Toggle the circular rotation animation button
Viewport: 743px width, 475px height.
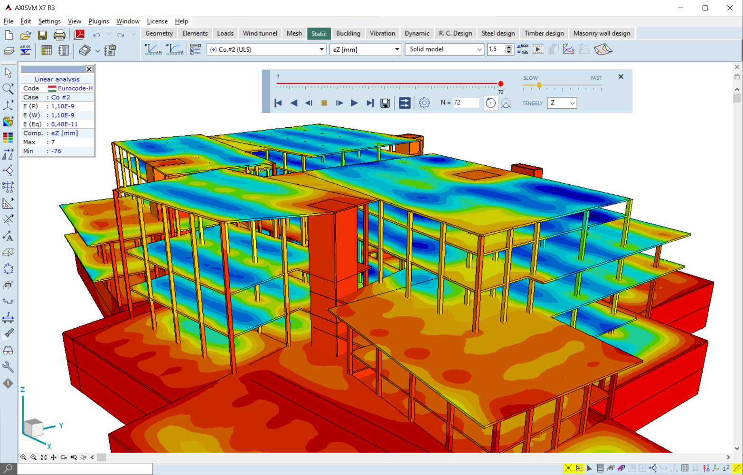[x=490, y=103]
